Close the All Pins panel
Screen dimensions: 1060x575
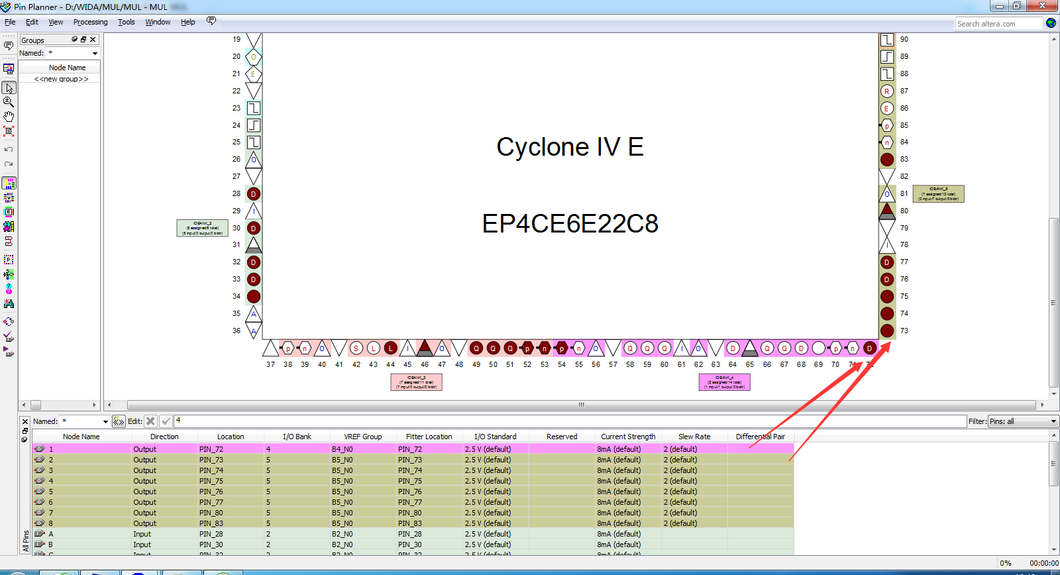(x=25, y=421)
